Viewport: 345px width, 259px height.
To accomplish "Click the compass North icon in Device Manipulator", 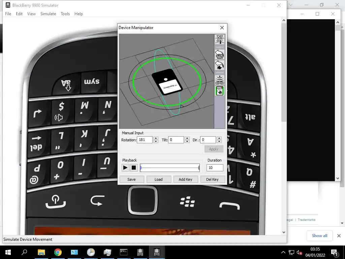I will pyautogui.click(x=219, y=40).
